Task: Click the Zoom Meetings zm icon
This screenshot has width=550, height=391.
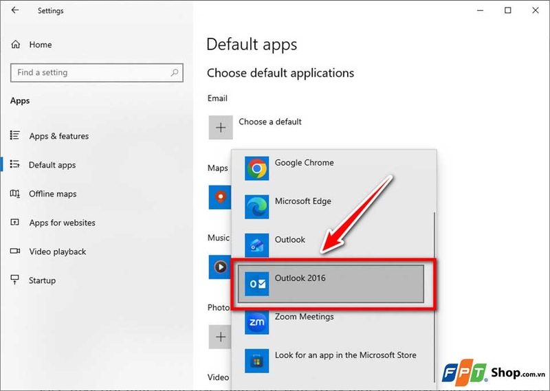Action: click(x=256, y=322)
